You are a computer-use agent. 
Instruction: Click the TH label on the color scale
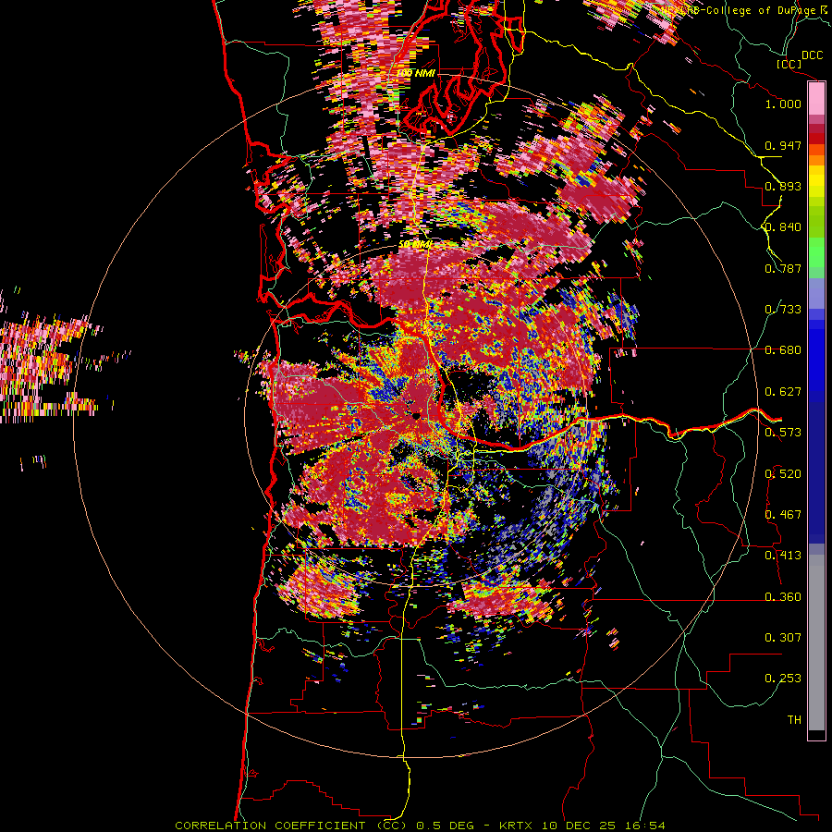coord(794,720)
